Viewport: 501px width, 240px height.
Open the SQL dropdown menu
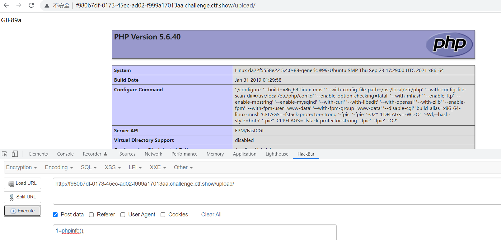pos(89,167)
